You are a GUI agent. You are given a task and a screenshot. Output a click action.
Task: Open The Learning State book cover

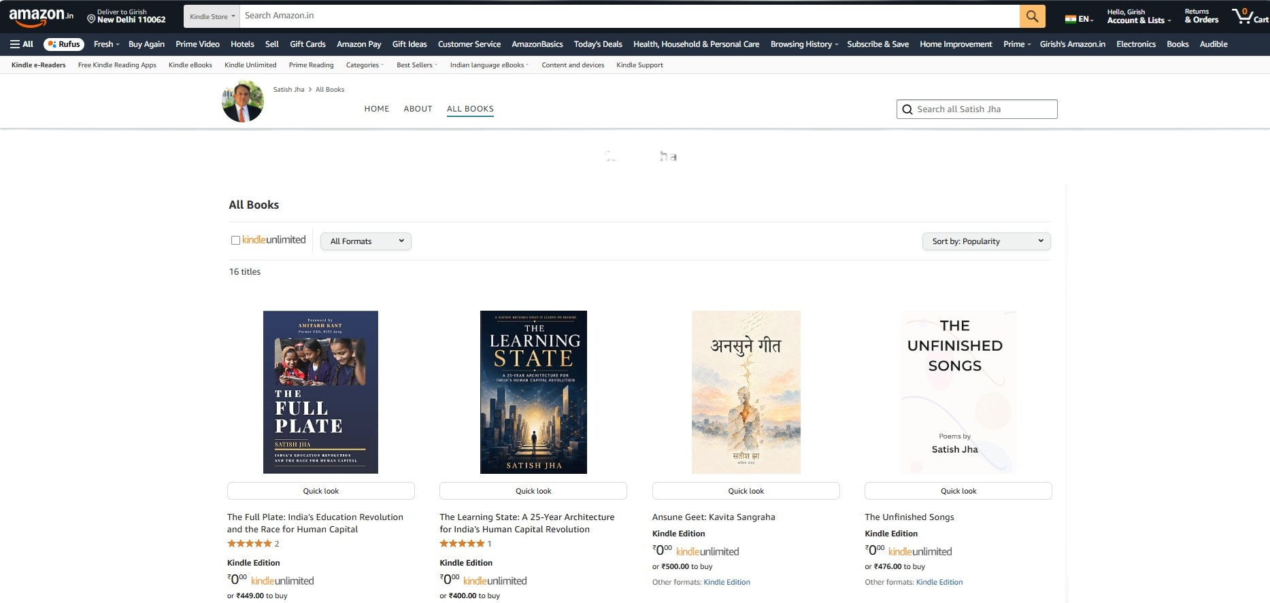tap(533, 392)
